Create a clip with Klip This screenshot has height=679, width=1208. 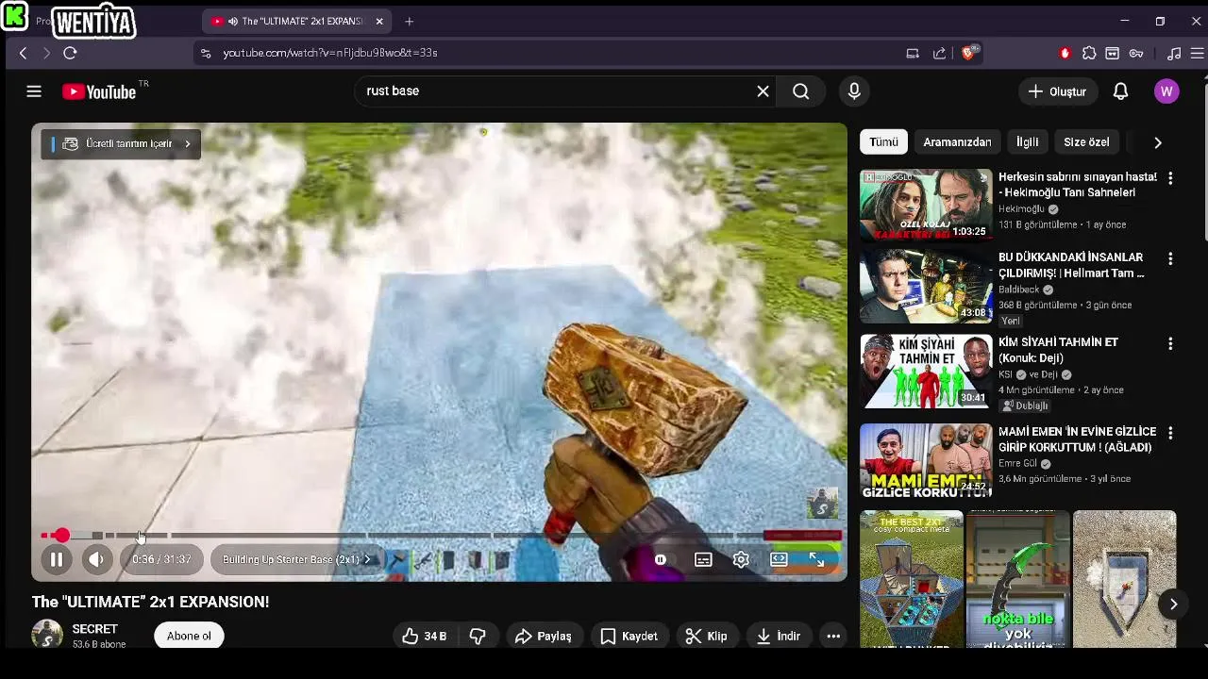coord(707,637)
